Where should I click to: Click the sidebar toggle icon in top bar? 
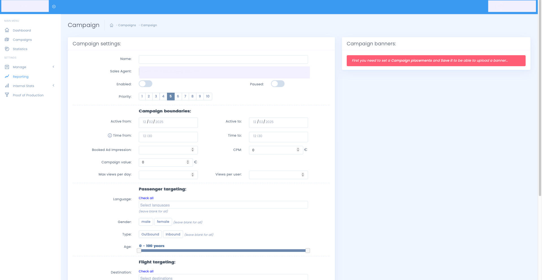click(54, 6)
